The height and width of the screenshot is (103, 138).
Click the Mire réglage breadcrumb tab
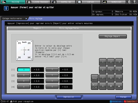pos(36,19)
